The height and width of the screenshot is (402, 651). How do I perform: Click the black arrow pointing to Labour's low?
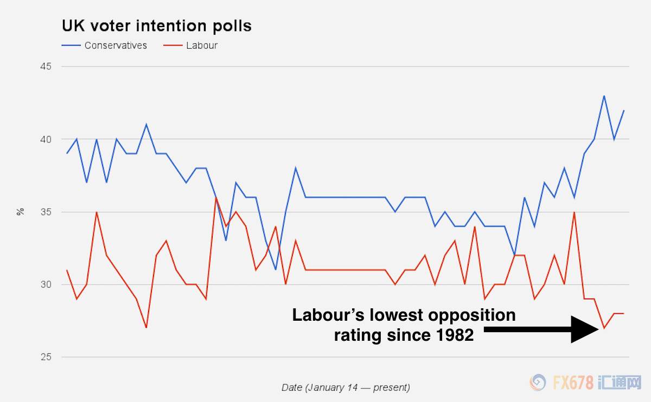(542, 329)
